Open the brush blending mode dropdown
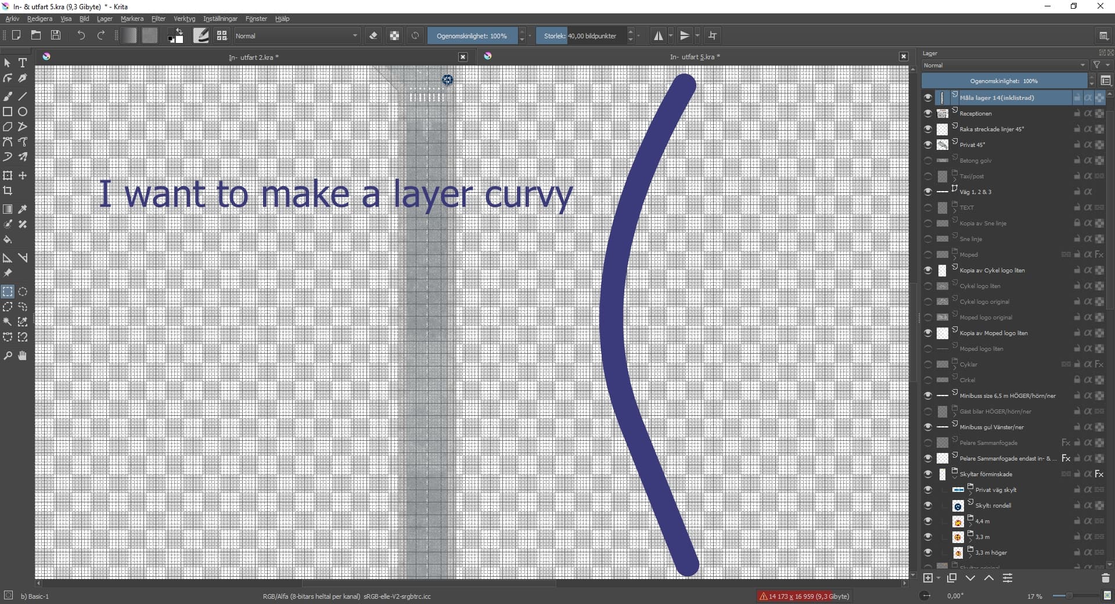This screenshot has width=1115, height=604. coord(296,36)
